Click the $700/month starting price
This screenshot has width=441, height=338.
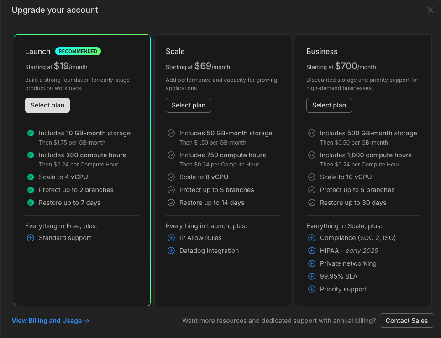pyautogui.click(x=356, y=66)
